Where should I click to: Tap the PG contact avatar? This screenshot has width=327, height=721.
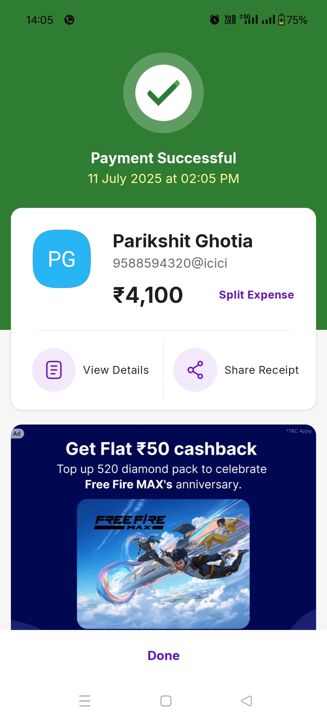62,259
